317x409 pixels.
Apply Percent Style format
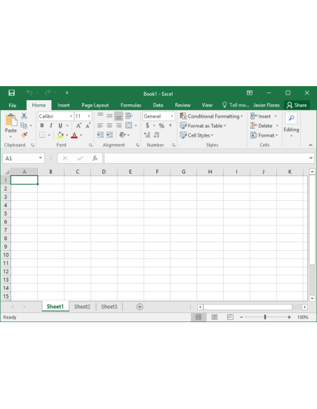click(161, 126)
